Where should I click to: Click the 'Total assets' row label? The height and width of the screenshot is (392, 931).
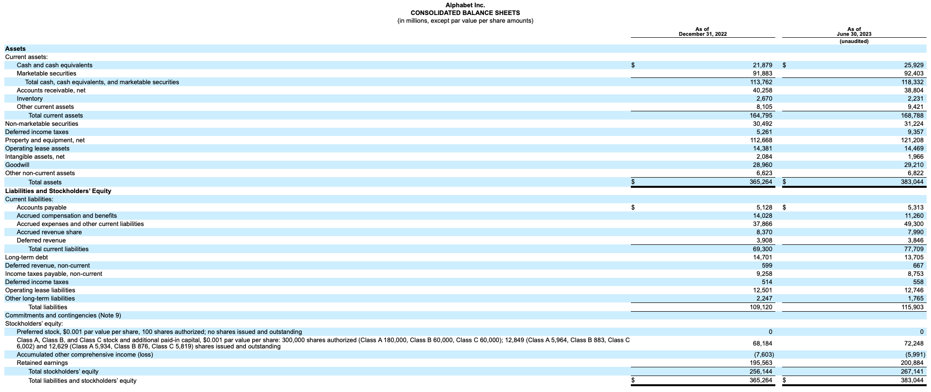point(45,182)
